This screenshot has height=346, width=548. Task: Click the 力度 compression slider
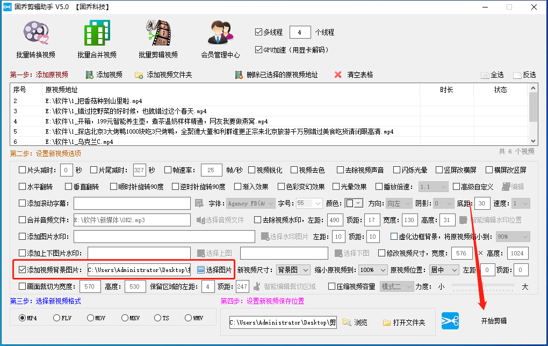482,286
